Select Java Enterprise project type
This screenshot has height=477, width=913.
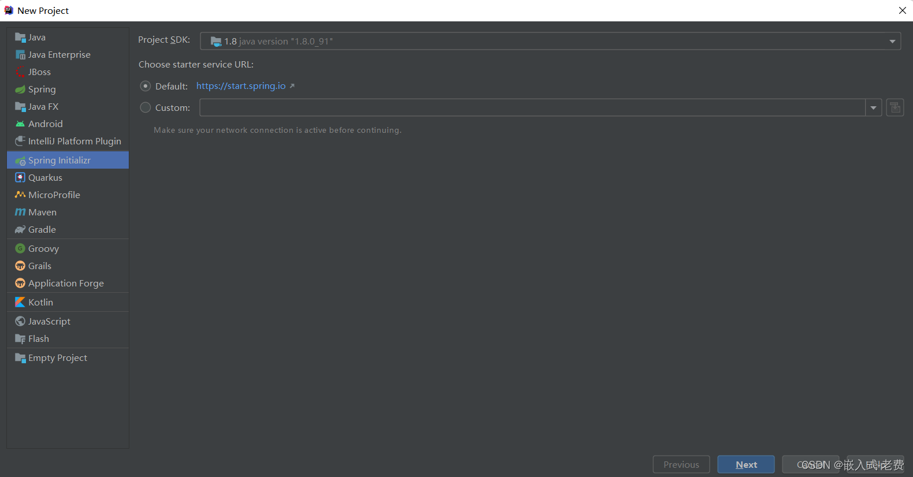68,55
